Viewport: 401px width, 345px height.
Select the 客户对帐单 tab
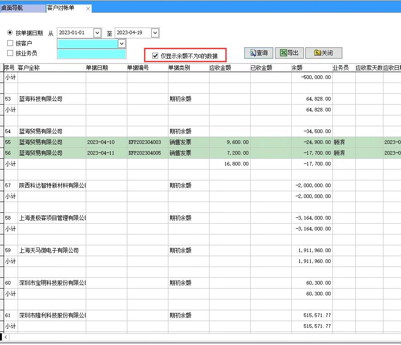click(63, 8)
